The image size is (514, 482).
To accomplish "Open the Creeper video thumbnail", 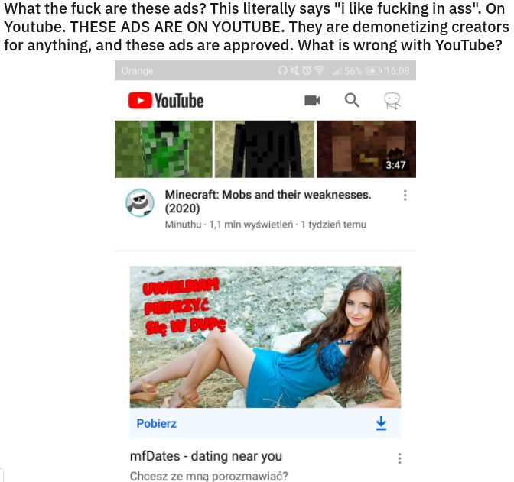I will point(164,149).
